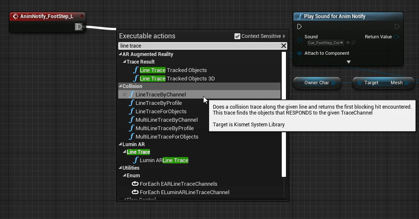Select MultiLineTraceByProfile action
Image resolution: width=419 pixels, height=219 pixels.
[x=165, y=128]
